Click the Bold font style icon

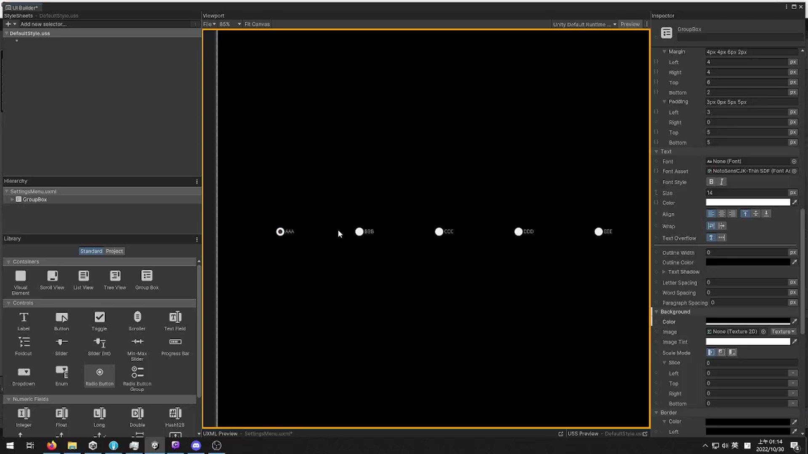point(711,182)
